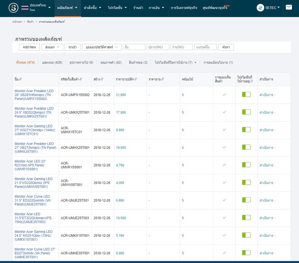Sort by สร้าง column arrows
This screenshot has width=299, height=263.
point(102,79)
